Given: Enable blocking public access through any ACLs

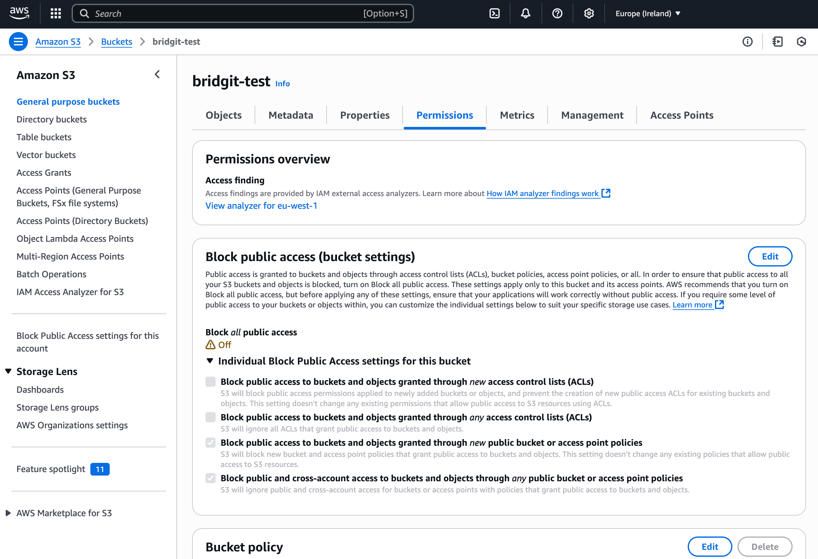Looking at the screenshot, I should point(210,418).
